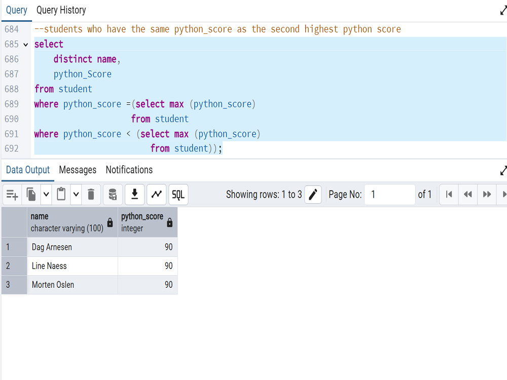Click the Delete trash icon
This screenshot has height=380, width=507.
91,195
